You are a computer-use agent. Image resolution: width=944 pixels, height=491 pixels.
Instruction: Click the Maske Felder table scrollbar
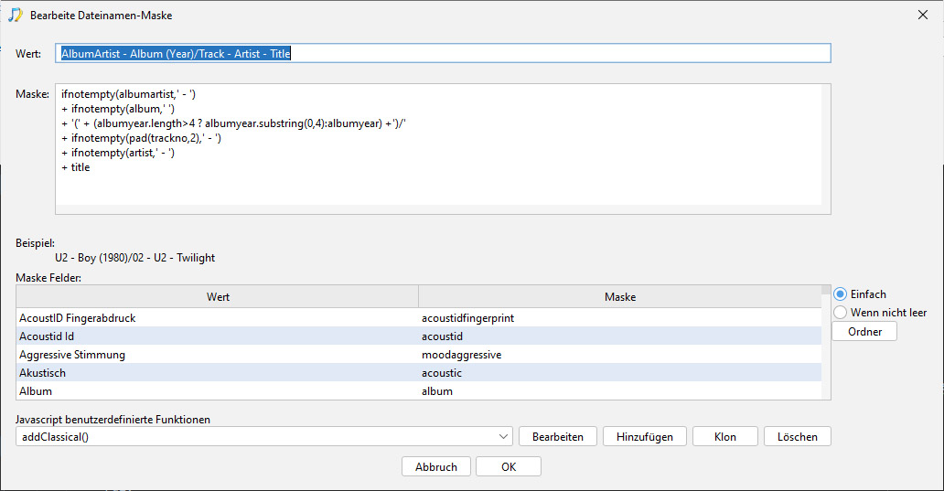[825, 342]
